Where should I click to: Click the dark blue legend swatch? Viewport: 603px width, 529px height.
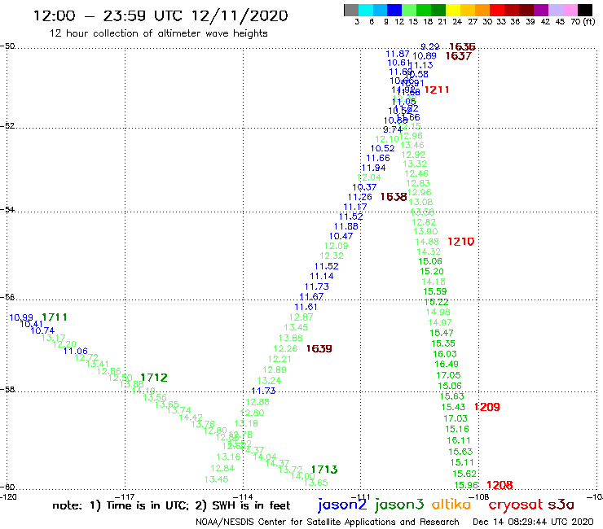[394, 10]
